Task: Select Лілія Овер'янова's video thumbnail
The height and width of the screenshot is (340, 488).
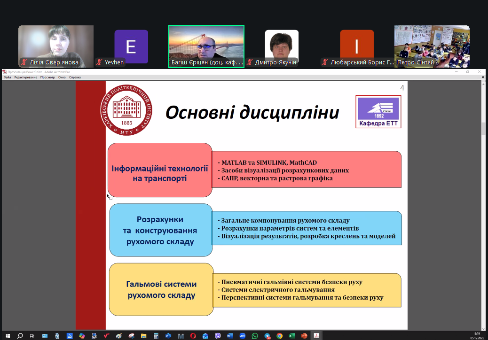Action: (55, 46)
